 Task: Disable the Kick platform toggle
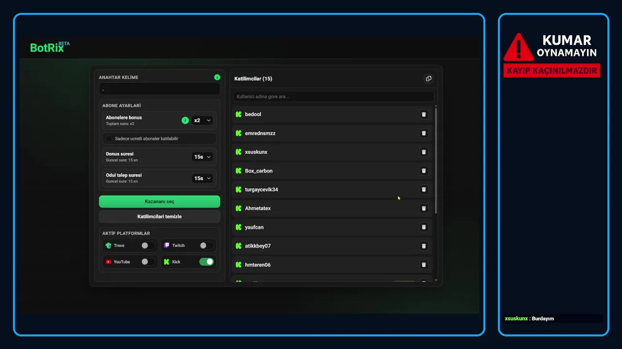(x=207, y=262)
